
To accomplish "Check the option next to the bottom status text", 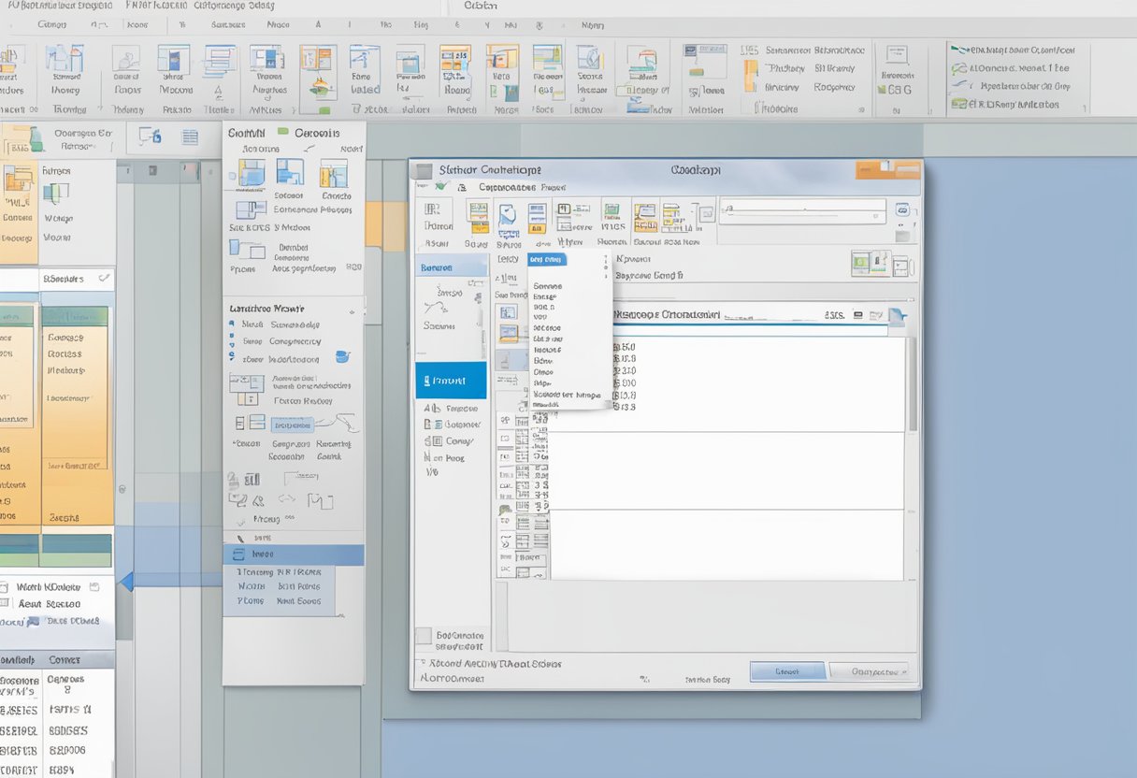I will 423,664.
